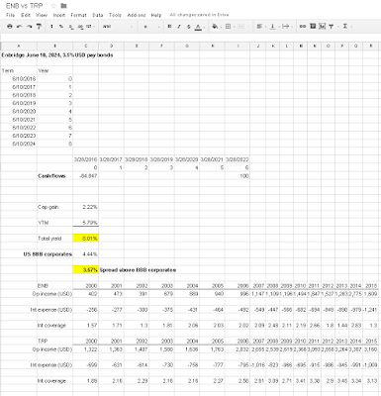
Task: Click the merge cells button
Action: click(241, 27)
